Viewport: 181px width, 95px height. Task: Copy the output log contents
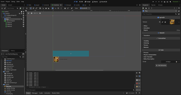pyautogui.click(x=139, y=73)
